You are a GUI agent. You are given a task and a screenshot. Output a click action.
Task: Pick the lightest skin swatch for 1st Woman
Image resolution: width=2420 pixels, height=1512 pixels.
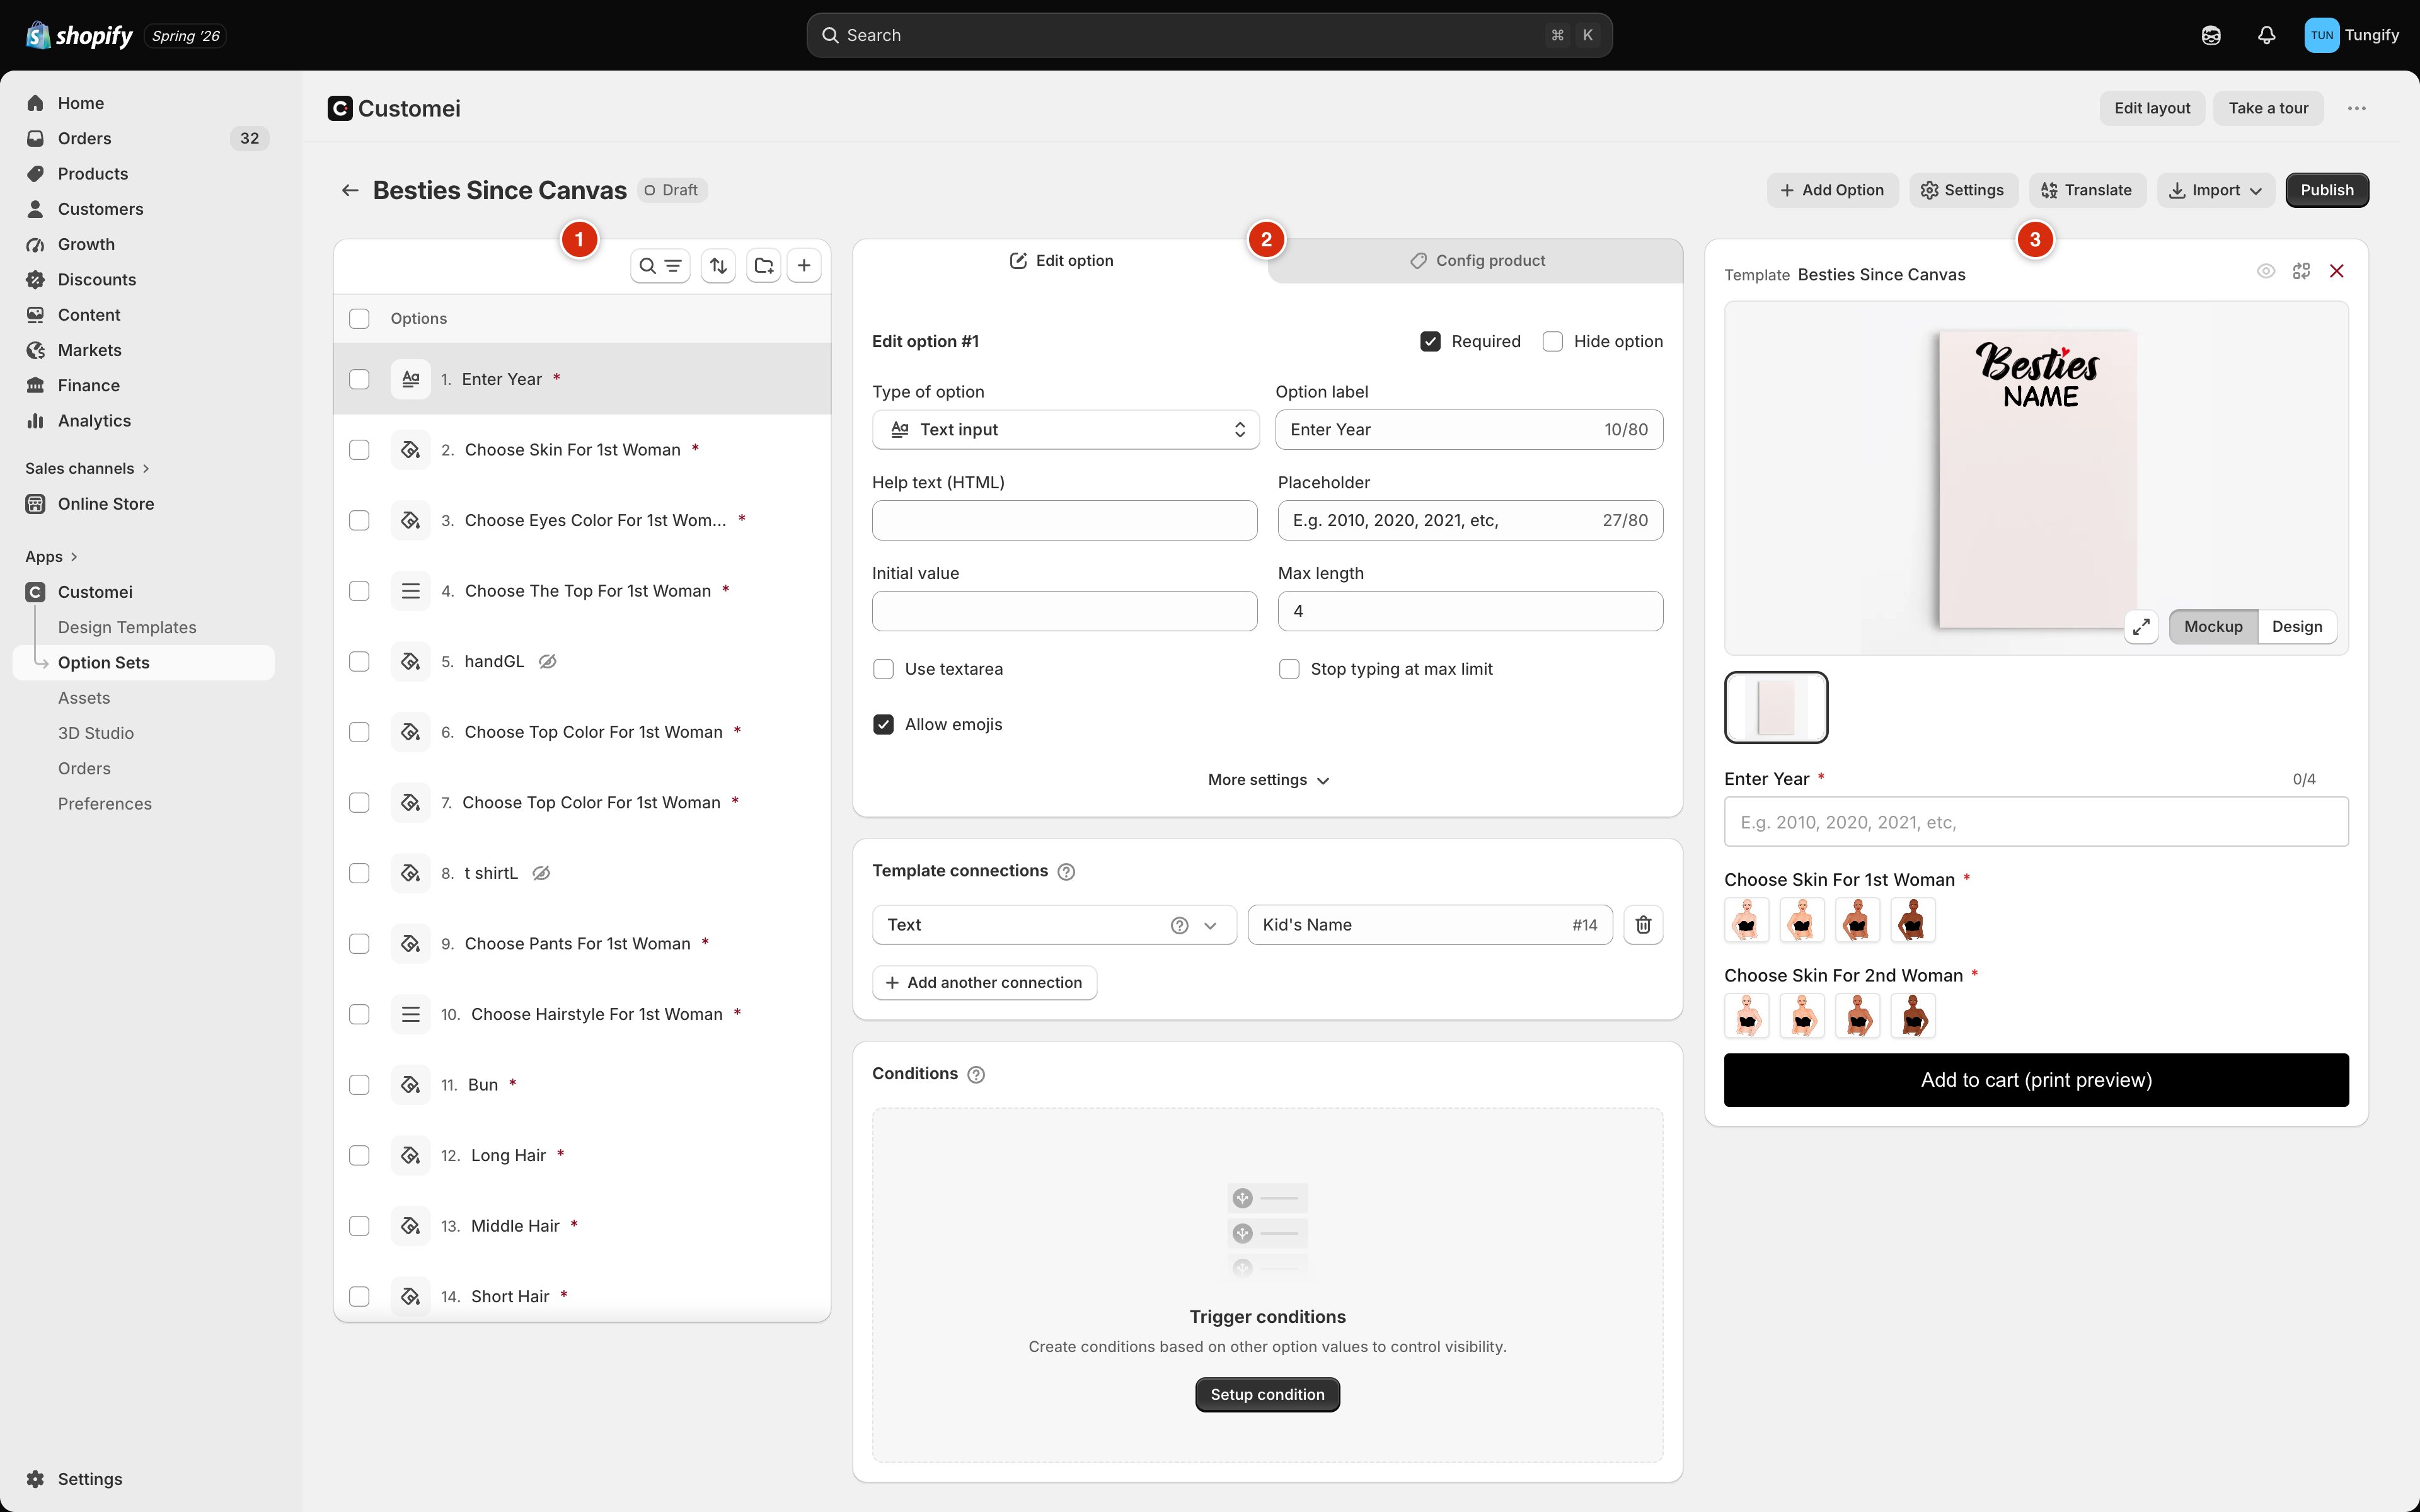[1746, 920]
